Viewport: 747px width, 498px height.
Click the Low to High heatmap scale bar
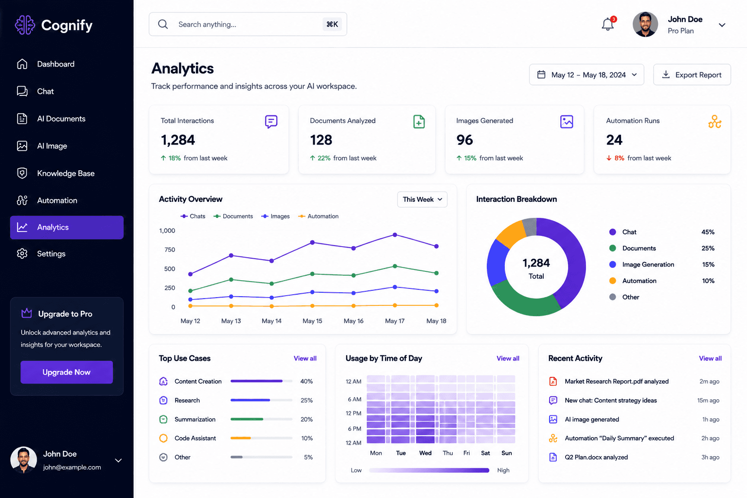pyautogui.click(x=429, y=470)
